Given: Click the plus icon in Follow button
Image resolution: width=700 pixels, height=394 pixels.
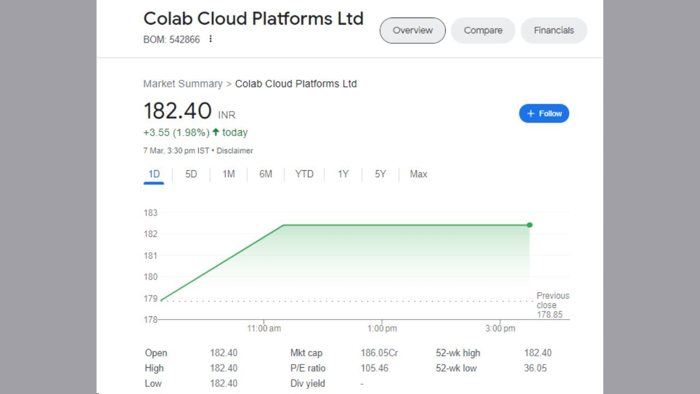Looking at the screenshot, I should (x=530, y=113).
